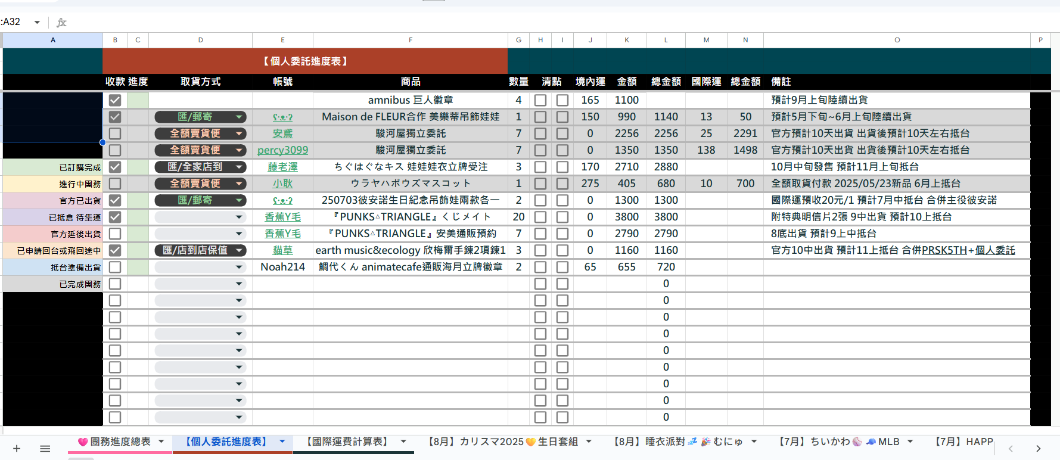1060x460 pixels.
Task: Follow the 貓草 account link
Action: pyautogui.click(x=282, y=250)
